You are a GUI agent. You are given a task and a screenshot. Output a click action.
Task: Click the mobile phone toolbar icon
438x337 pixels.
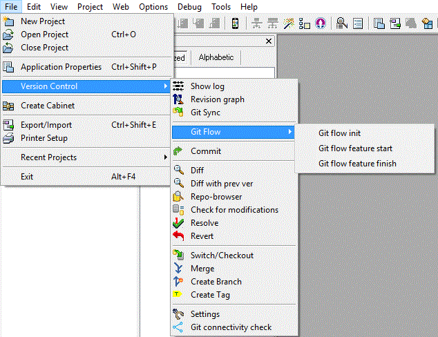(235, 23)
